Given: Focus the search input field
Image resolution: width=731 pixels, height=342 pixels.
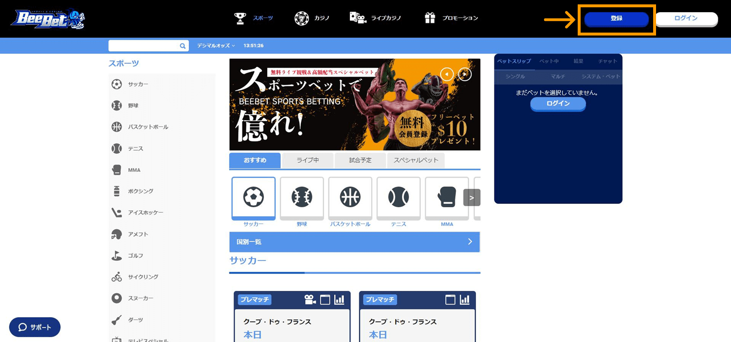Looking at the screenshot, I should click(x=144, y=46).
